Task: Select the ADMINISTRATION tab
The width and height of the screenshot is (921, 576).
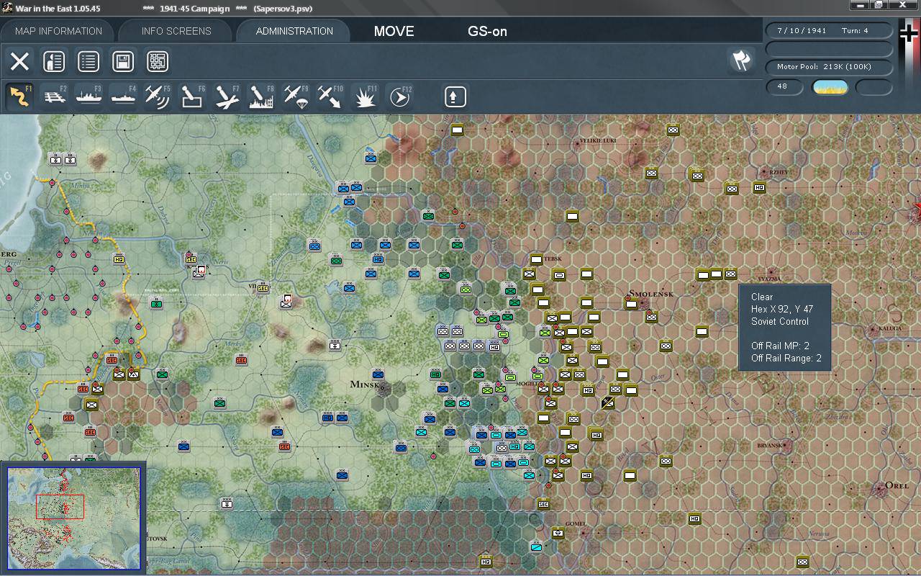Action: point(294,31)
